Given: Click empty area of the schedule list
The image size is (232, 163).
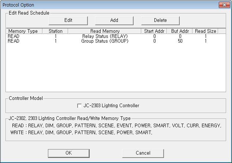Looking at the screenshot, I should coord(116,69).
